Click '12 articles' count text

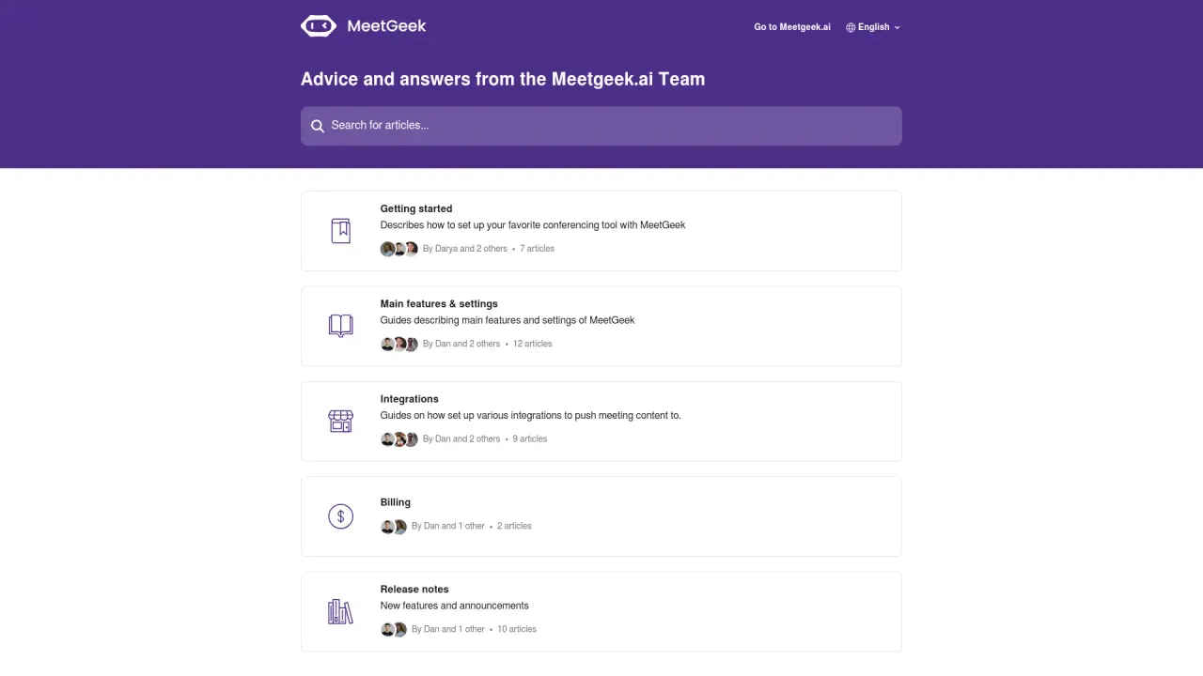[533, 344]
